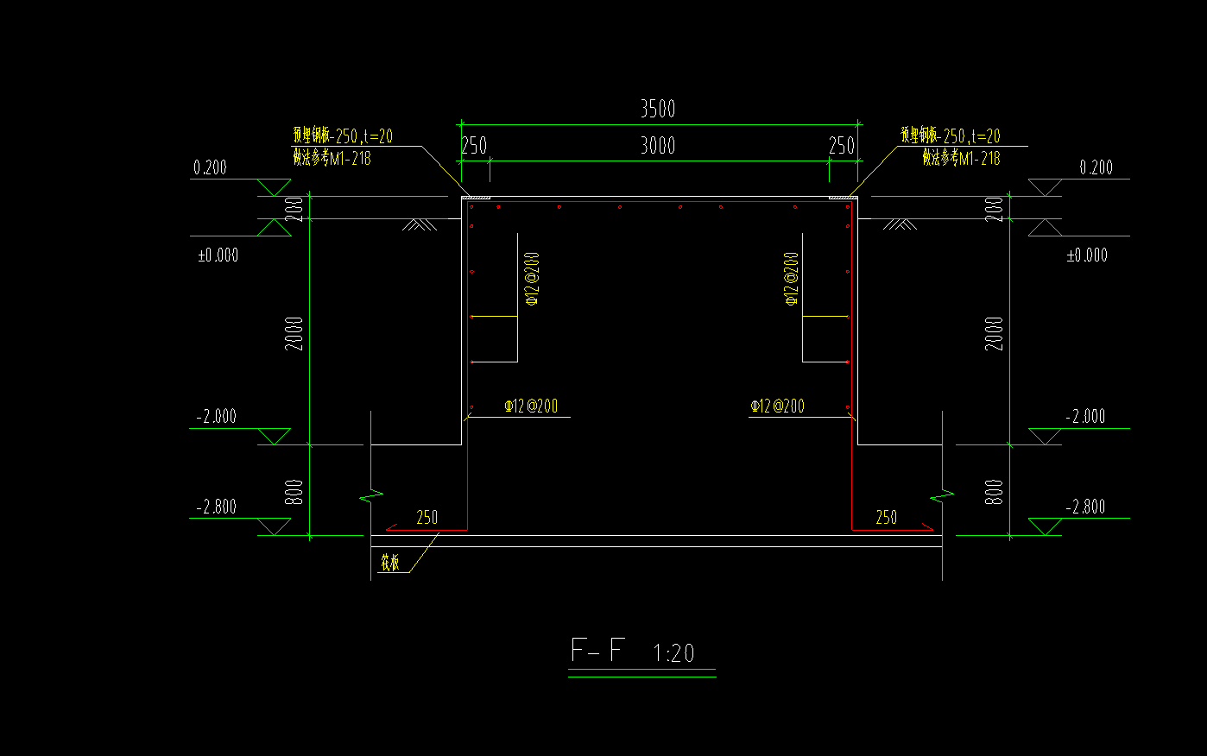The height and width of the screenshot is (756, 1207).
Task: Click the F-F section title text
Action: (597, 650)
